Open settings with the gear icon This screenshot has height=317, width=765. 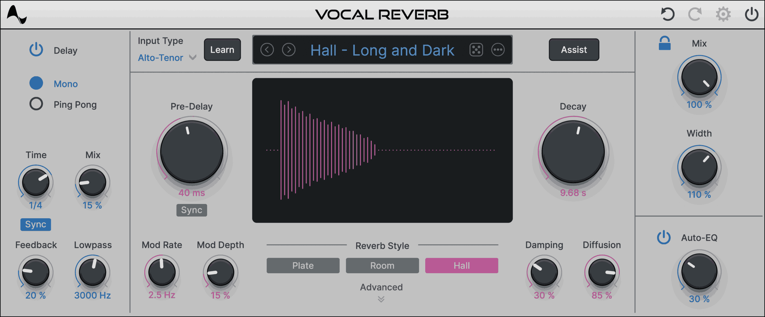coord(723,14)
